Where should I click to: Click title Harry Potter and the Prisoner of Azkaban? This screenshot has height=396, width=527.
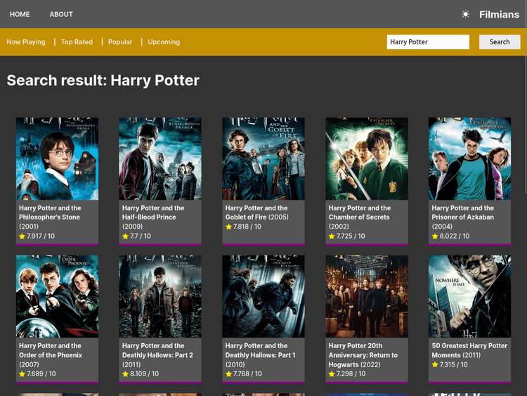(x=463, y=212)
